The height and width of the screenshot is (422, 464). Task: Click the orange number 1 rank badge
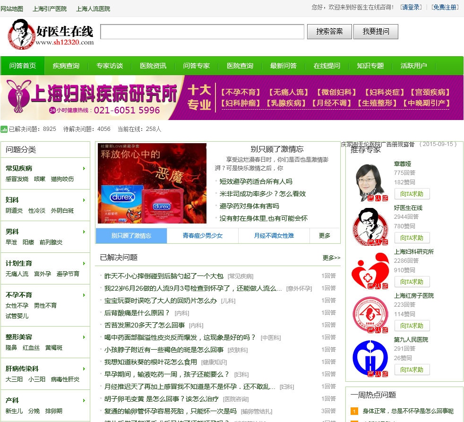354,411
